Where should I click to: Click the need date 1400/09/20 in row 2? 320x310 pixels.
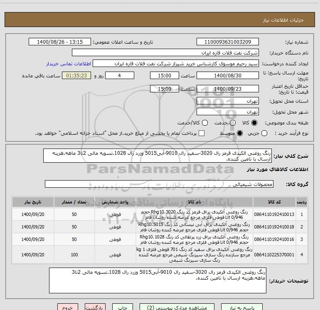(x=33, y=227)
